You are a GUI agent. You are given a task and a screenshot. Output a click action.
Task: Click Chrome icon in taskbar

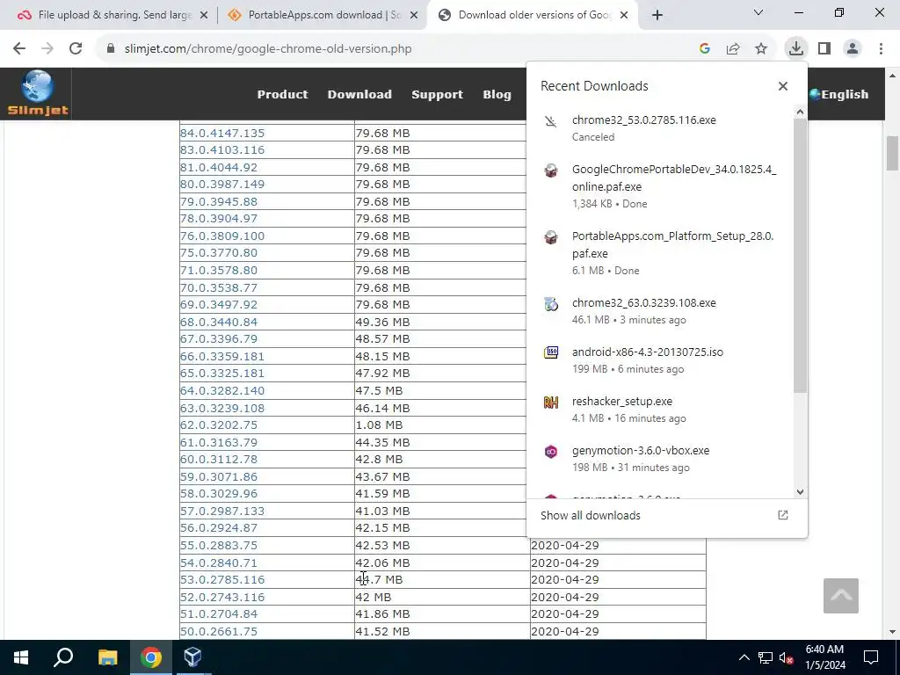[150, 657]
